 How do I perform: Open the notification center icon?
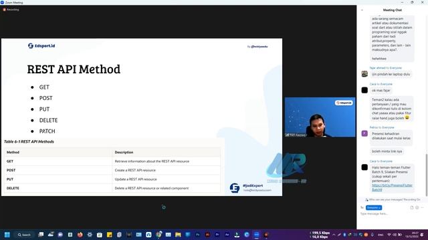(x=422, y=235)
